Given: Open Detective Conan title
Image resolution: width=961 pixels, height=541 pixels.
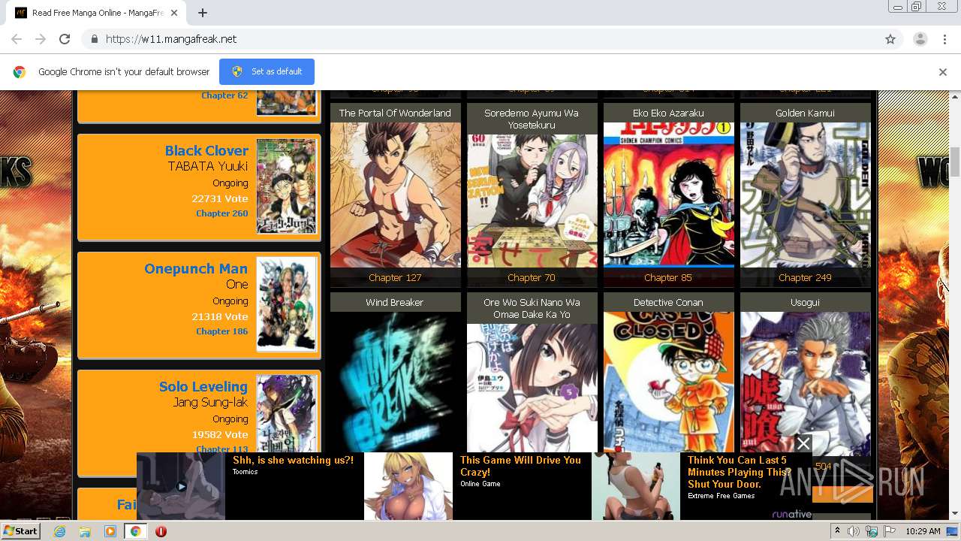Looking at the screenshot, I should click(668, 302).
